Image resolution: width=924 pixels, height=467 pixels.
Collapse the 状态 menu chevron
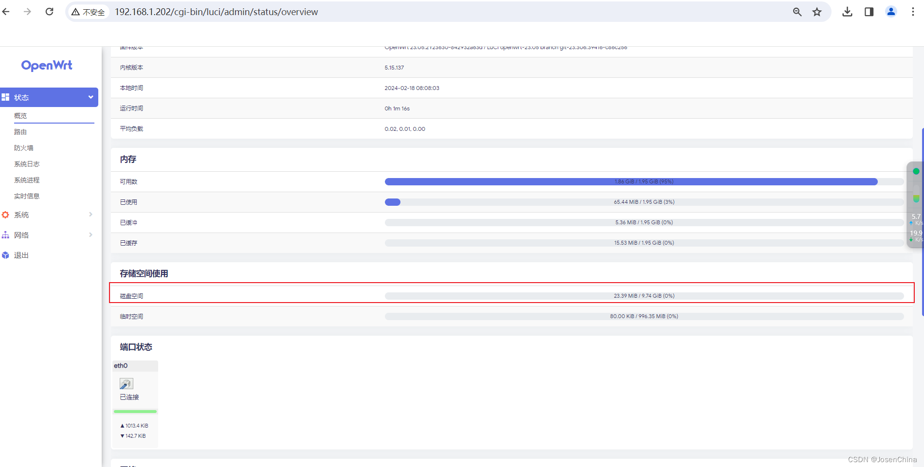(91, 97)
